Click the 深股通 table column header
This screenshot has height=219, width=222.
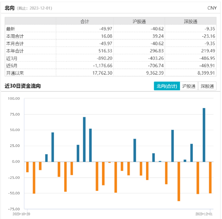(191, 21)
